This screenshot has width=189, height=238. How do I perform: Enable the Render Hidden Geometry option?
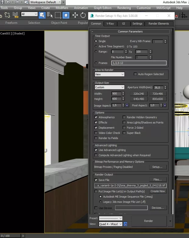pos(124,117)
